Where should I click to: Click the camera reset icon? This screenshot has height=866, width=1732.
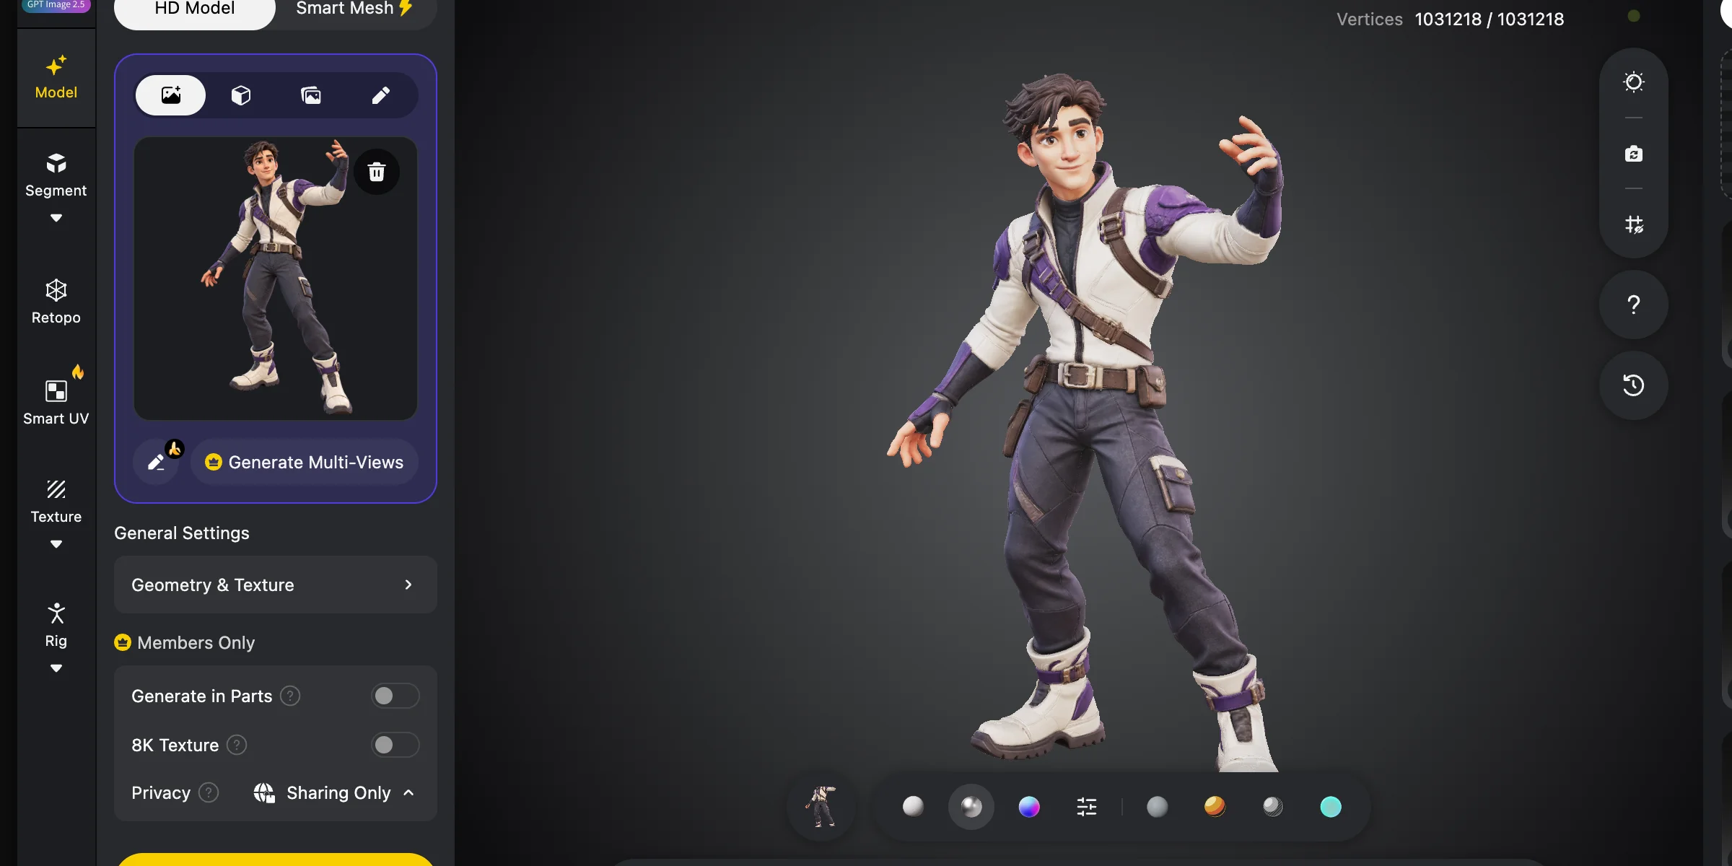coord(1634,153)
